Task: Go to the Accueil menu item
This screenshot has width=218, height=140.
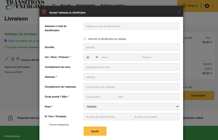Action: pos(66,5)
